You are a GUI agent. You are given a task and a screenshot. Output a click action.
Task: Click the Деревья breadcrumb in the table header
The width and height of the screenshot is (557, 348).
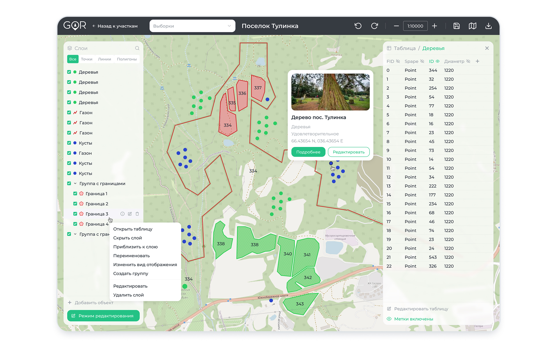tap(433, 48)
